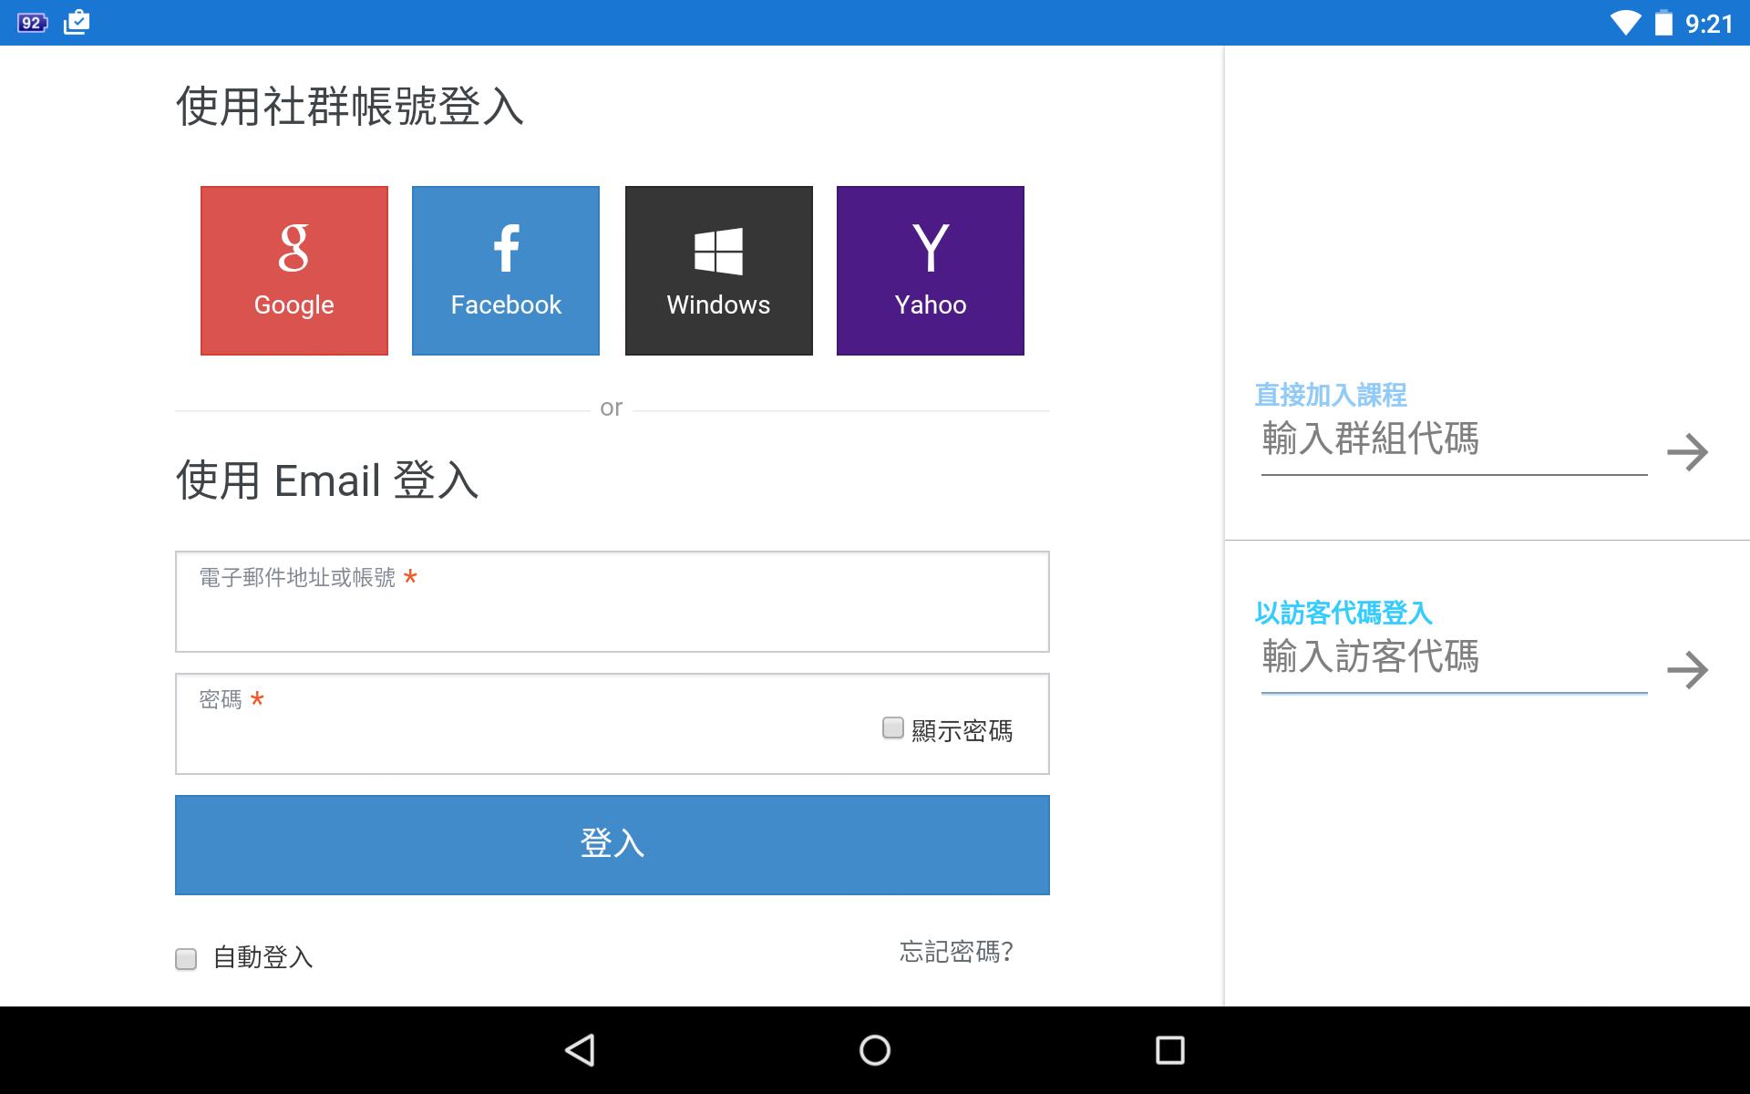Enable the 顯示密碼 show password checkbox
The image size is (1750, 1094).
[893, 728]
